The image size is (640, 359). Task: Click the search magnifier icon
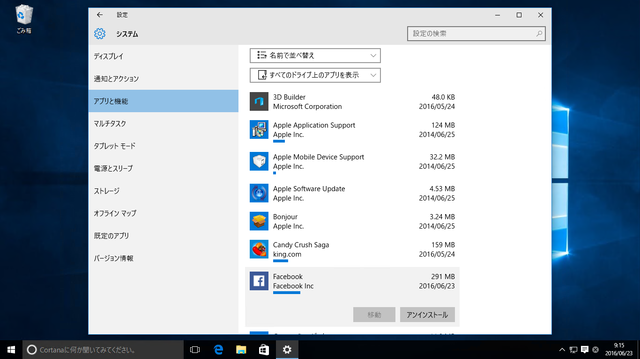[539, 34]
